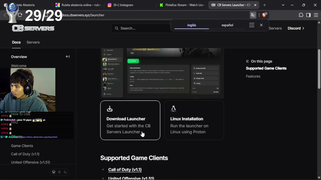Open Overview in the sidebar
Image resolution: width=321 pixels, height=180 pixels.
(x=19, y=57)
